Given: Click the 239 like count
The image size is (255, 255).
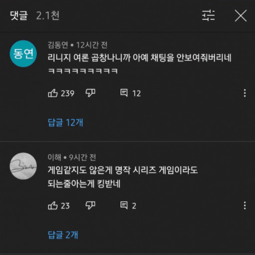Looking at the screenshot, I should point(68,93).
